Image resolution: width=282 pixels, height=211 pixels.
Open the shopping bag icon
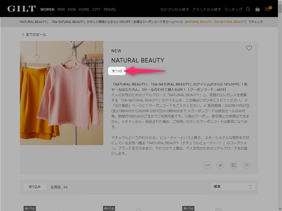coord(258,9)
